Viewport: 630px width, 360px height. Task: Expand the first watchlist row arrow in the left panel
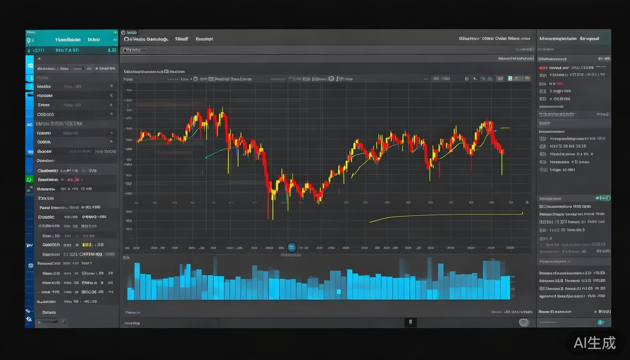[111, 86]
